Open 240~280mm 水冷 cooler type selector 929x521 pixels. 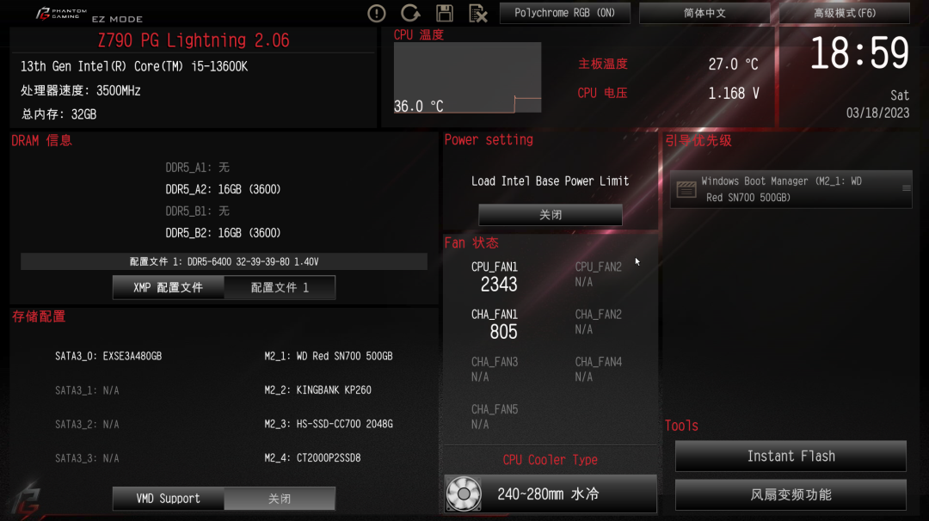point(551,493)
